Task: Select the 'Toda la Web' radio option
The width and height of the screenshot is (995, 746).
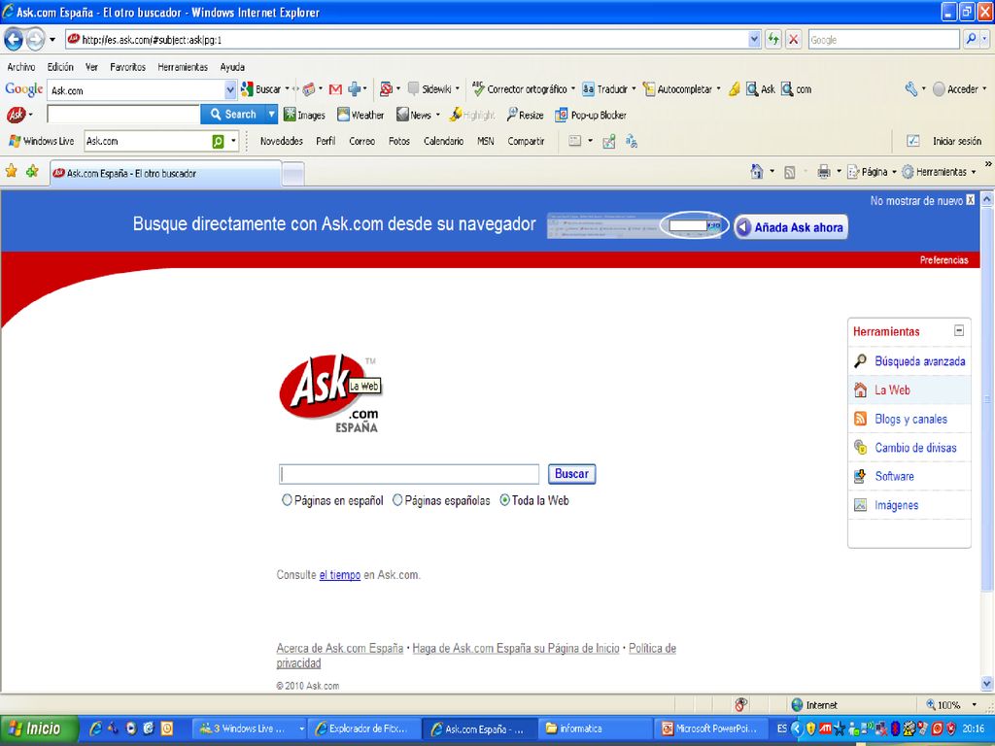Action: (x=504, y=500)
